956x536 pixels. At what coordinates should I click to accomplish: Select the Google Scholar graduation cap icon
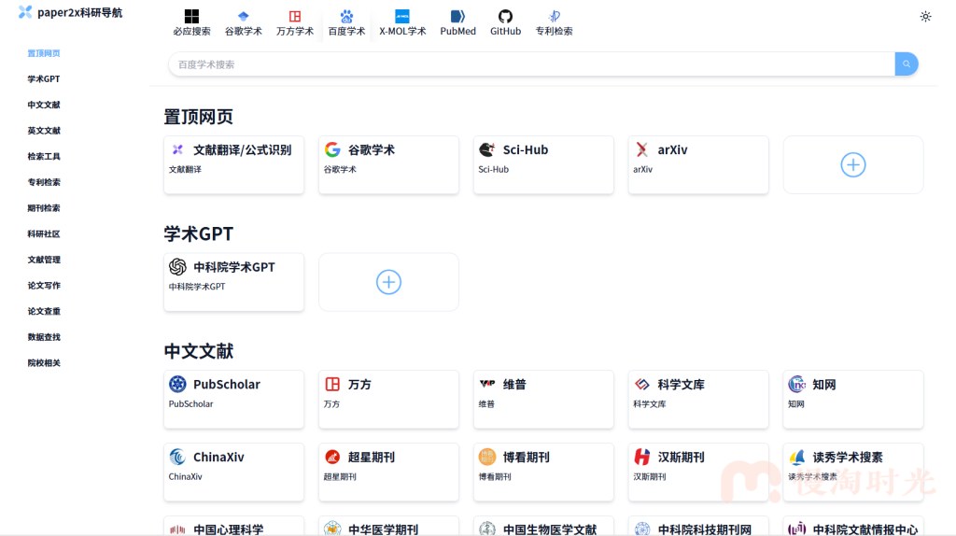point(244,17)
